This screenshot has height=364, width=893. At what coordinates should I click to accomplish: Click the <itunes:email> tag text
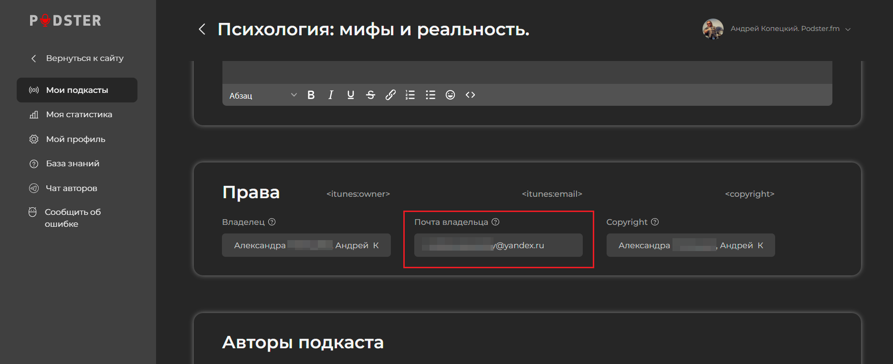coord(552,194)
